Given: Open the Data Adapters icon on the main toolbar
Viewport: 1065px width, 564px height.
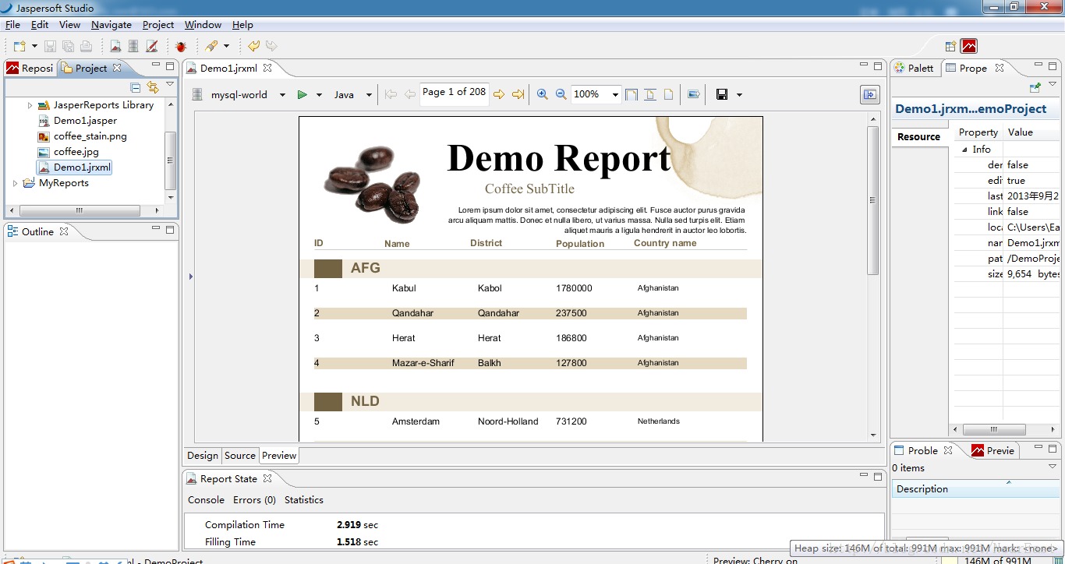Looking at the screenshot, I should click(133, 45).
